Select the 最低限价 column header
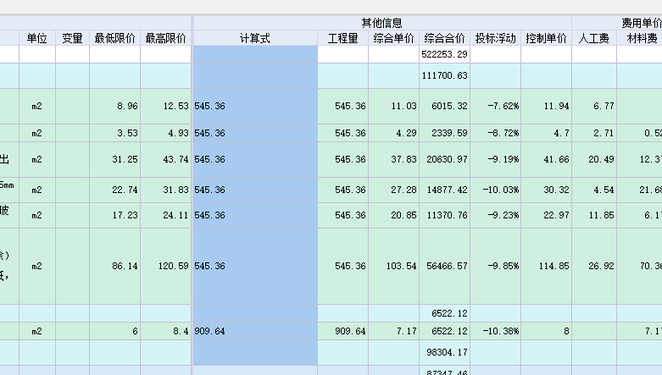Image resolution: width=662 pixels, height=375 pixels. 114,38
